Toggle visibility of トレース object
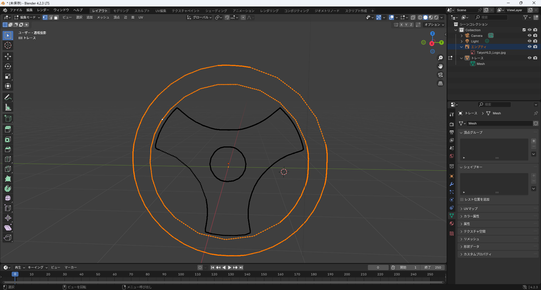Screen dimensions: 541x290 tap(529, 58)
